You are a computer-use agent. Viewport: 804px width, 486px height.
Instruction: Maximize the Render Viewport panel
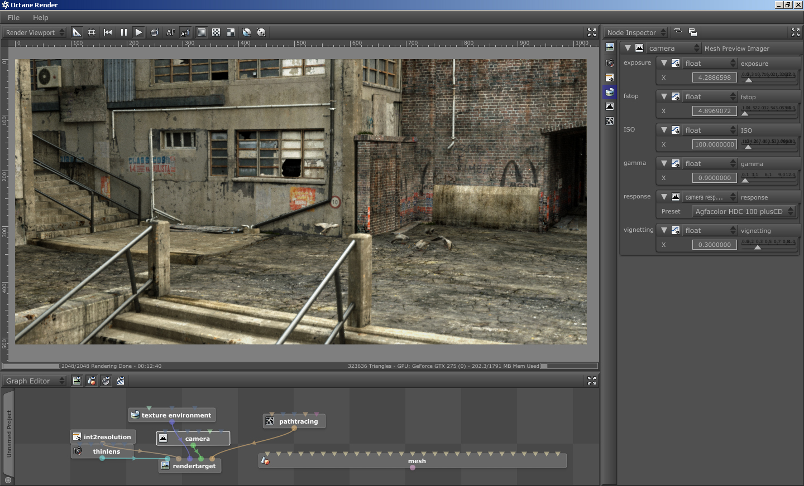pyautogui.click(x=592, y=32)
